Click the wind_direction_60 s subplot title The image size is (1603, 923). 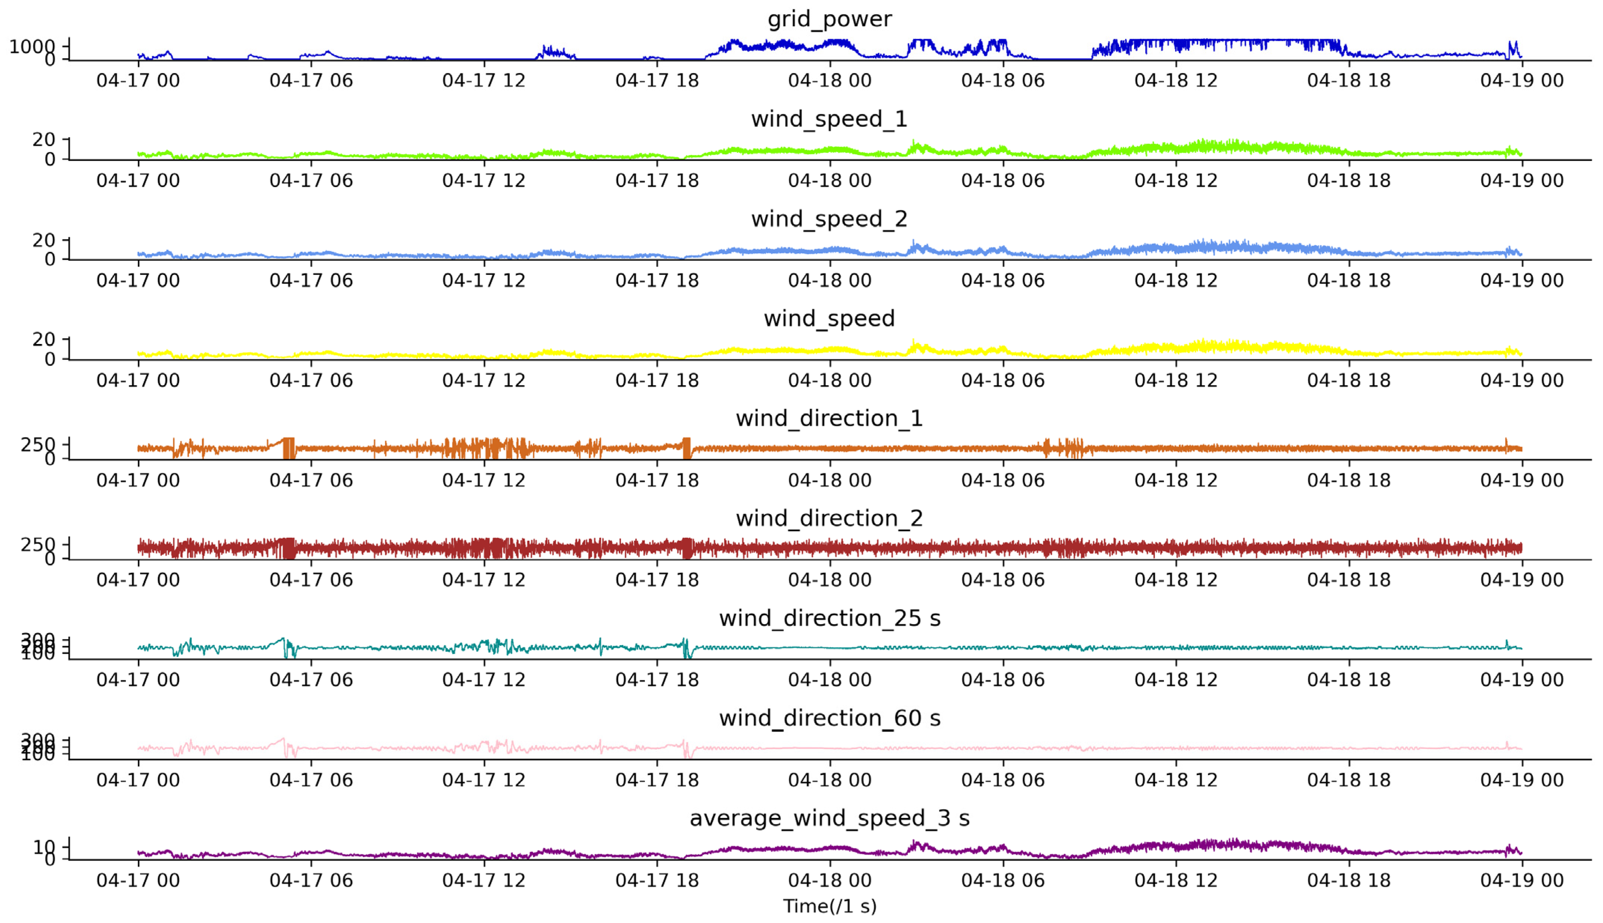coord(829,718)
